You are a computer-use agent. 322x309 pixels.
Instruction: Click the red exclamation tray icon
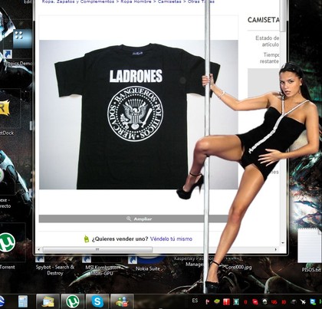[226, 302]
